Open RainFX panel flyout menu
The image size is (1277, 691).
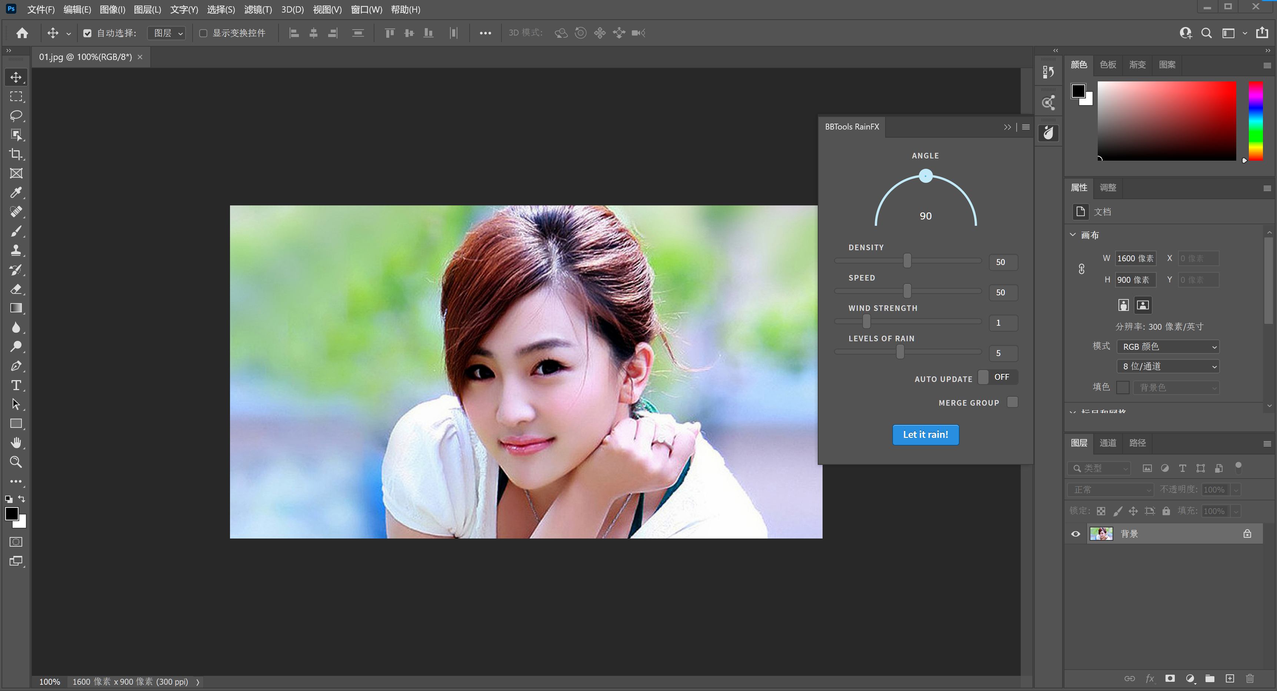pyautogui.click(x=1026, y=127)
